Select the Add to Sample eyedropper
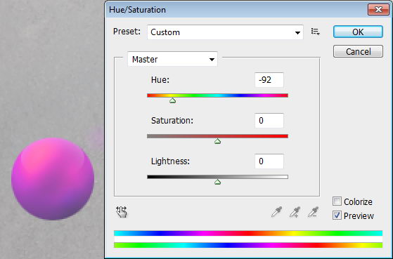 pyautogui.click(x=295, y=212)
